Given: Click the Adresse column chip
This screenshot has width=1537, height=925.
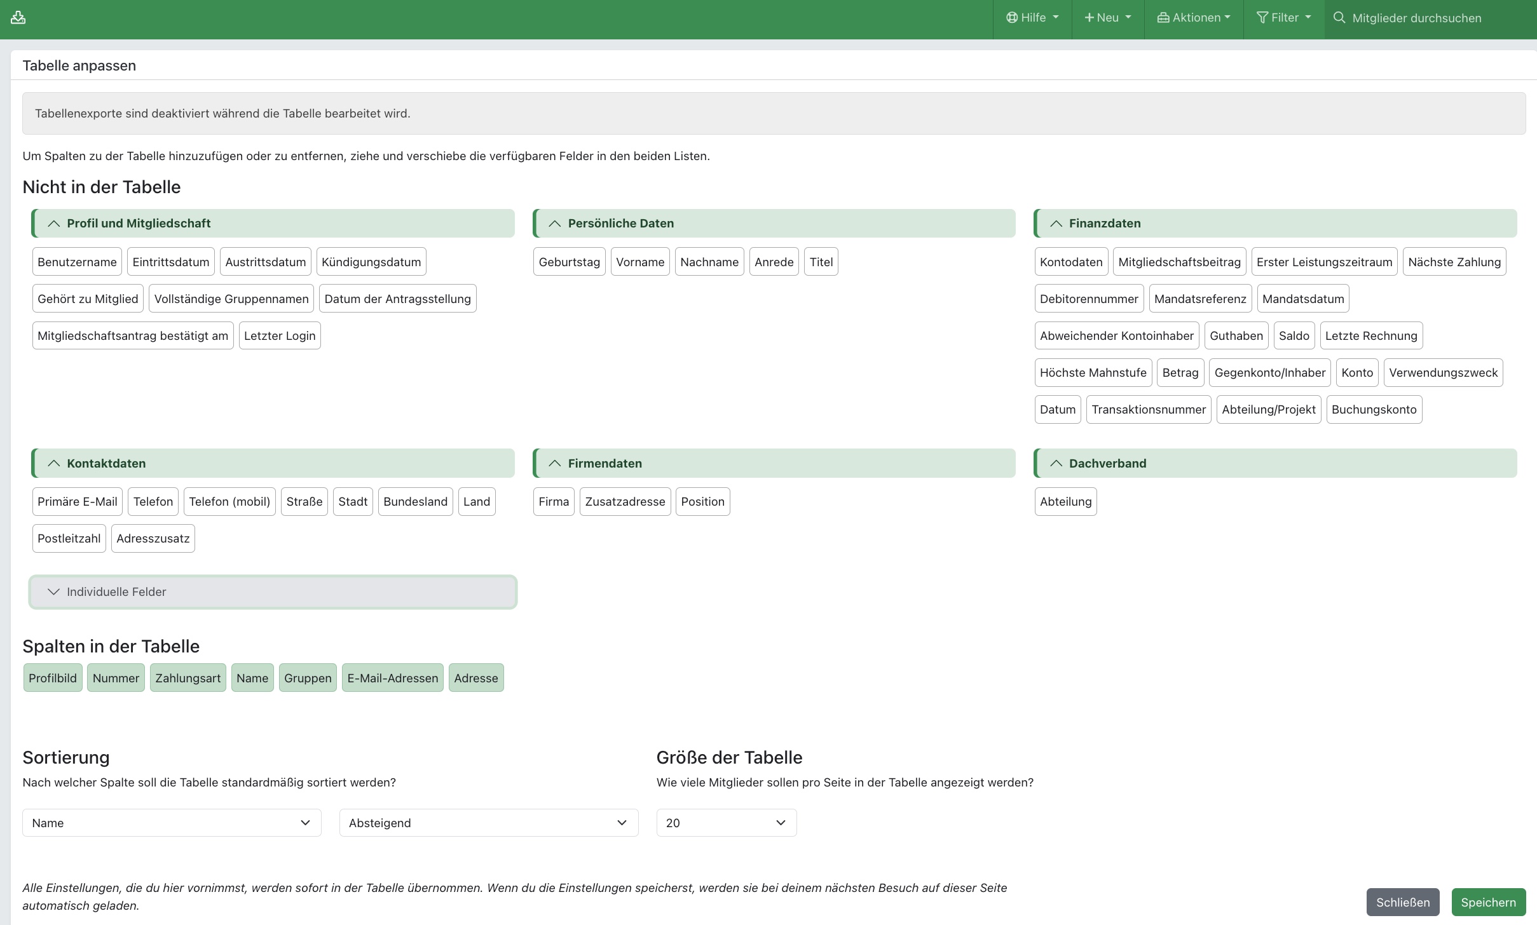Looking at the screenshot, I should pyautogui.click(x=476, y=678).
